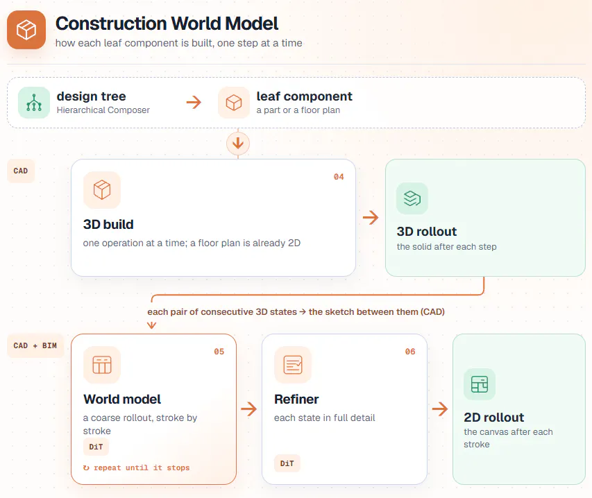Click the 'World model' heading
592x498 pixels.
[x=122, y=399]
